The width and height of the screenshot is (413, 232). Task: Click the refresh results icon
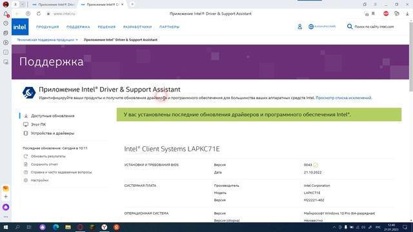pyautogui.click(x=26, y=156)
